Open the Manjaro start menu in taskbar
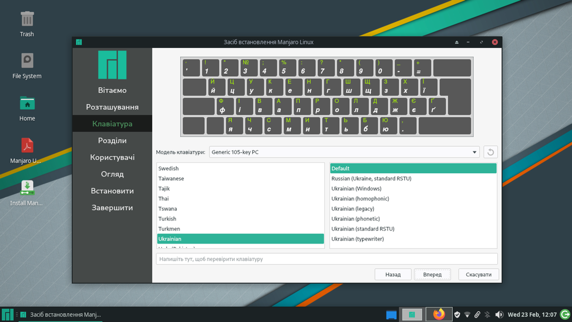Image resolution: width=572 pixels, height=322 pixels. [7, 315]
